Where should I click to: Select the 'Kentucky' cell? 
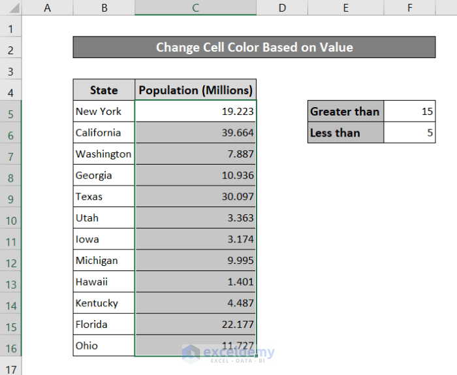104,302
